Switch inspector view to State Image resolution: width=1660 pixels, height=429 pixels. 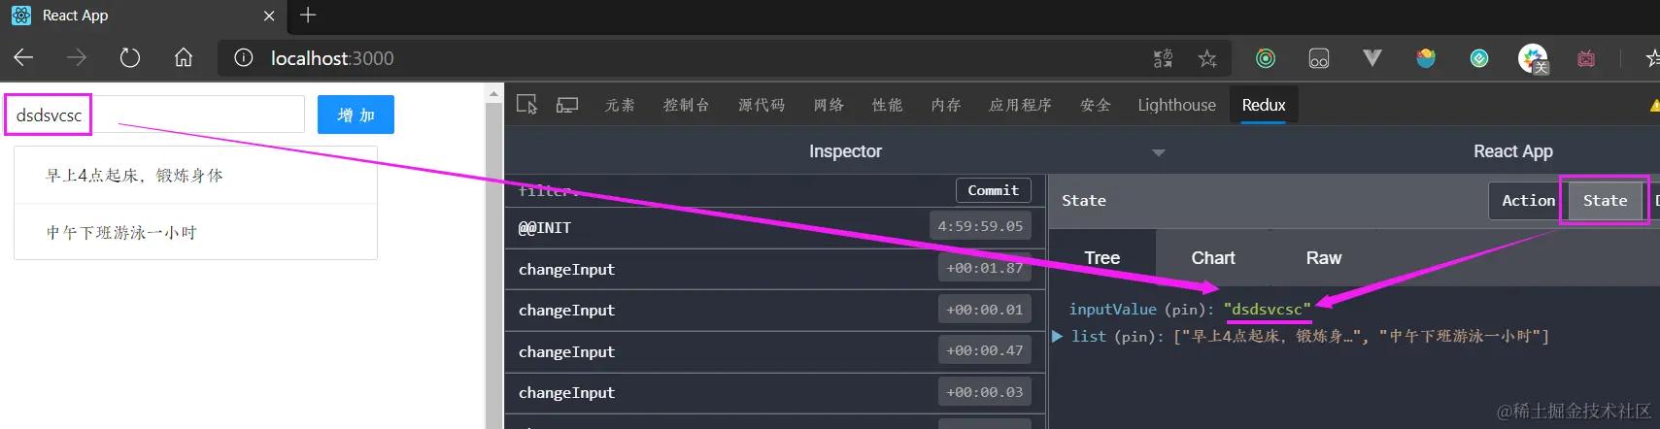point(1605,200)
